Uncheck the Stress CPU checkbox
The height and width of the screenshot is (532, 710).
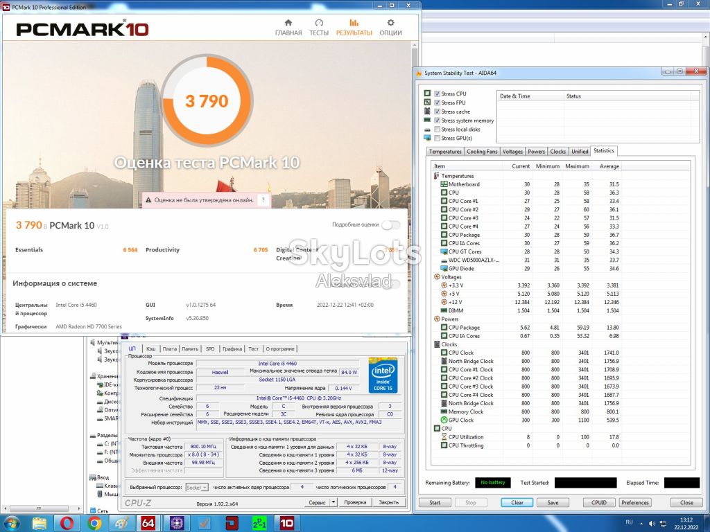pyautogui.click(x=438, y=94)
